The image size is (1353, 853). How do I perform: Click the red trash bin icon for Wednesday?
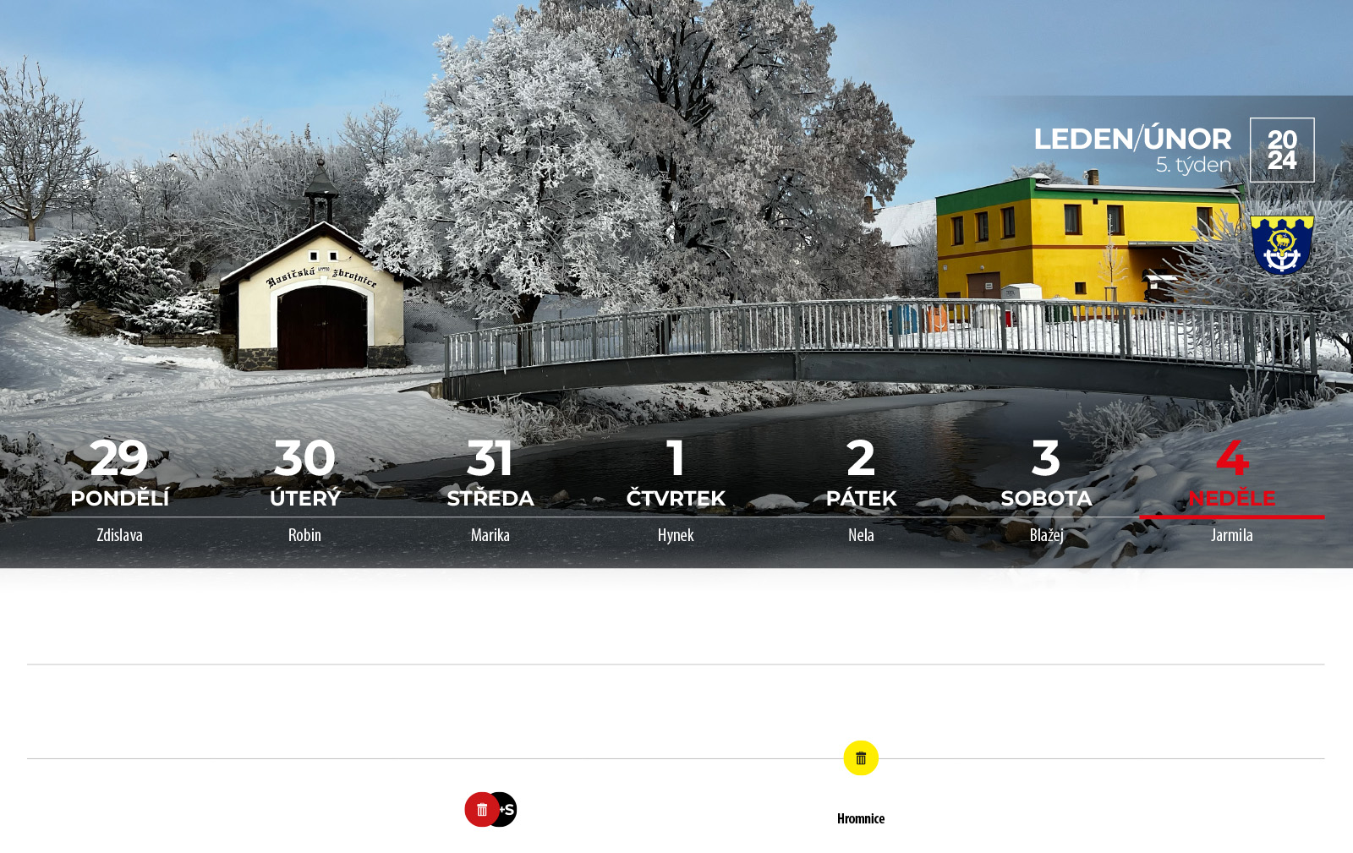pos(482,810)
